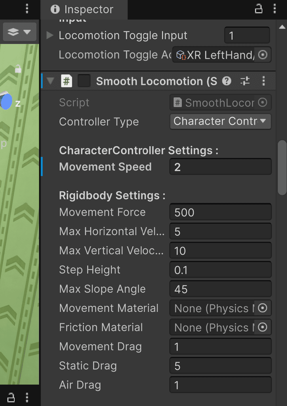Click the Friction Material label

pos(101,327)
